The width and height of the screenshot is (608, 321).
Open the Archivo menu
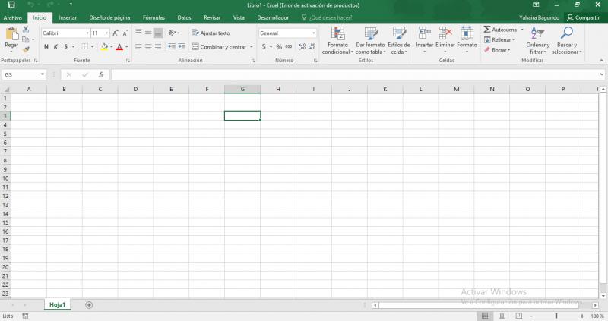click(13, 17)
